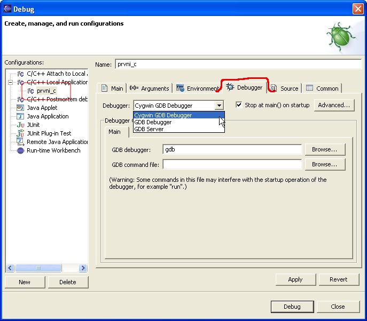The width and height of the screenshot is (367, 321).
Task: Click the GDB command file text field
Action: click(x=232, y=165)
